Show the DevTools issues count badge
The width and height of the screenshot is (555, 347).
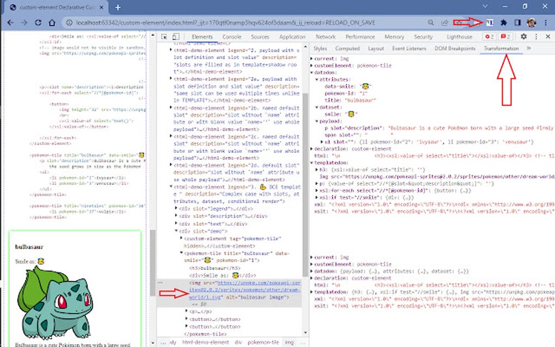point(505,37)
